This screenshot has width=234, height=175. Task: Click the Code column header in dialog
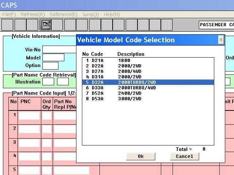(x=97, y=54)
